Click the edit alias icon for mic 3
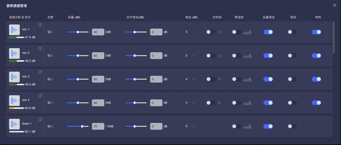Screen dimensions: 341x145 tap(40, 72)
